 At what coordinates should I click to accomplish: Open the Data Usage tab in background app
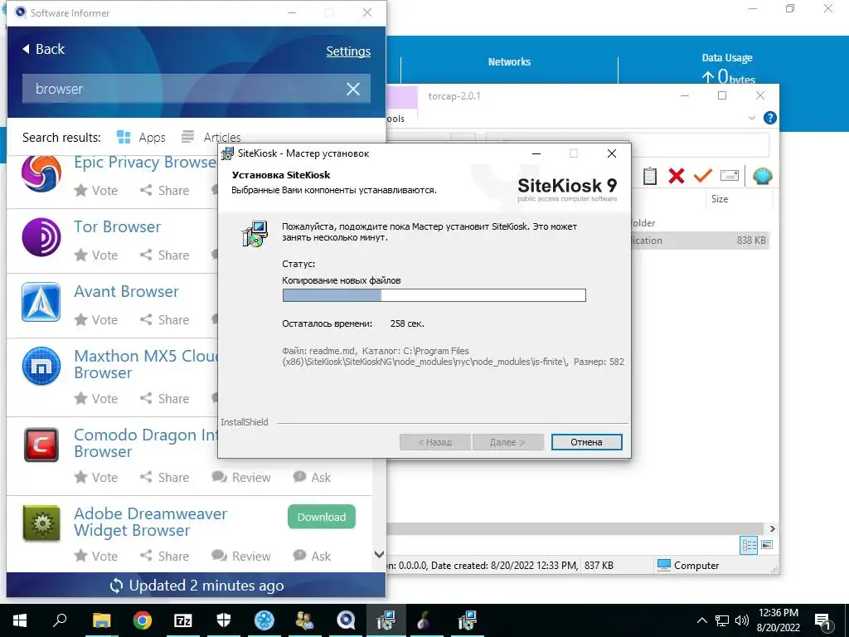point(727,58)
